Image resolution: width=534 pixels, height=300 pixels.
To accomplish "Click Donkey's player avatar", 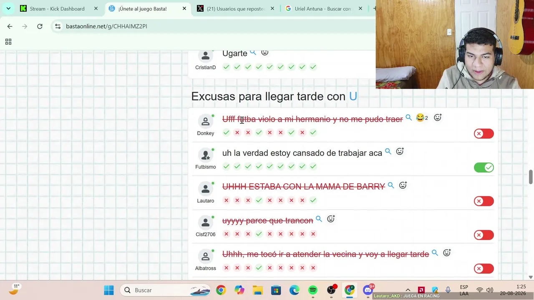I will pyautogui.click(x=205, y=121).
